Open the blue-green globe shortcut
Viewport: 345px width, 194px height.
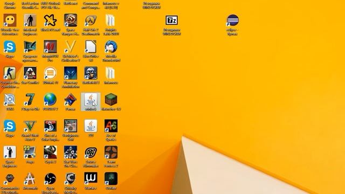[50, 99]
